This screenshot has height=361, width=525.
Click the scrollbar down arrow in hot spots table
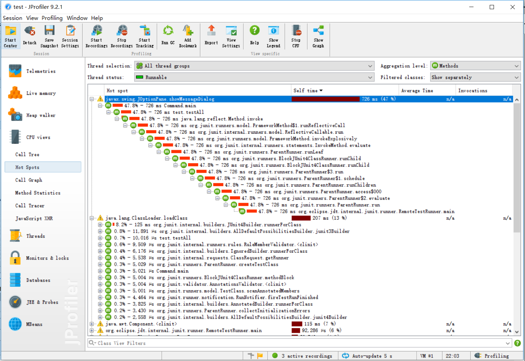pos(517,332)
